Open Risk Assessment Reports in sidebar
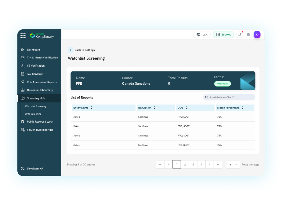The width and height of the screenshot is (282, 211). point(42,82)
